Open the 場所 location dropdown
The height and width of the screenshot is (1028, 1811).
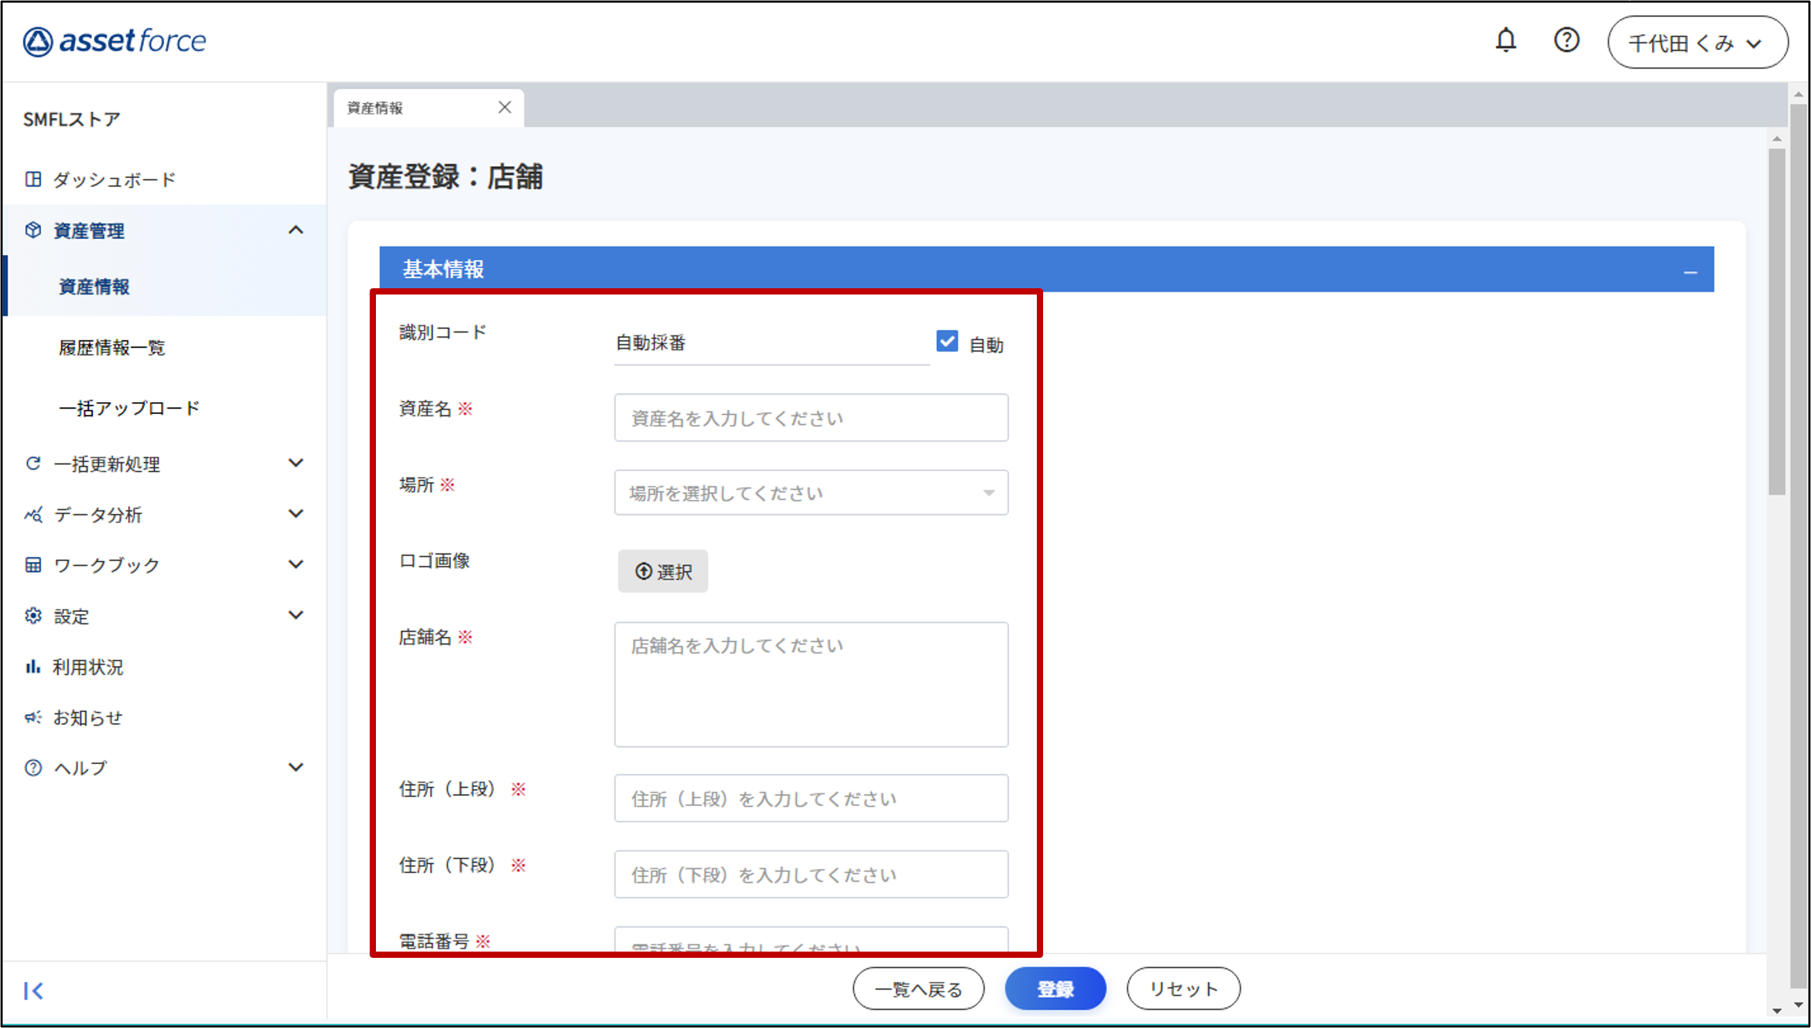click(x=810, y=493)
